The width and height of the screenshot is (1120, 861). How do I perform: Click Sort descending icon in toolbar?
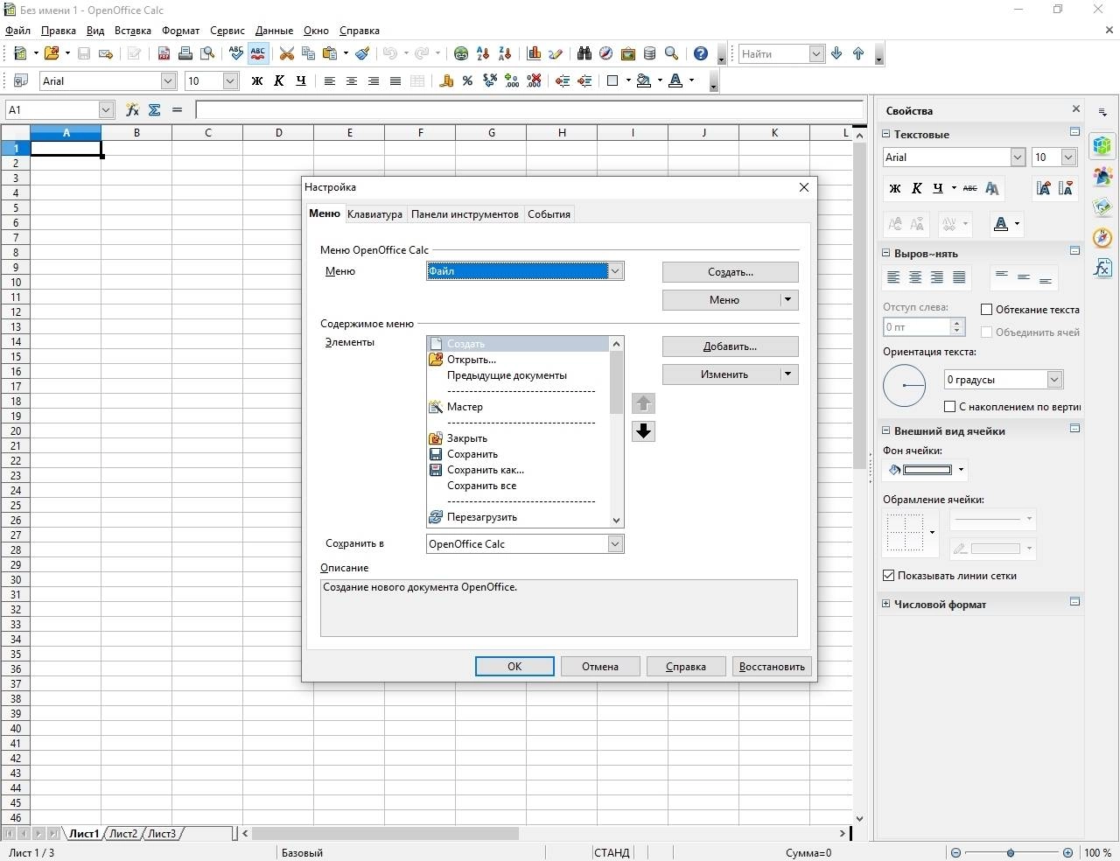pos(505,53)
